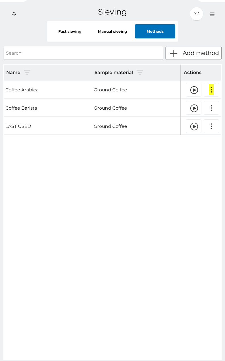
Task: Switch to the Manual sieving tab
Action: click(x=113, y=31)
